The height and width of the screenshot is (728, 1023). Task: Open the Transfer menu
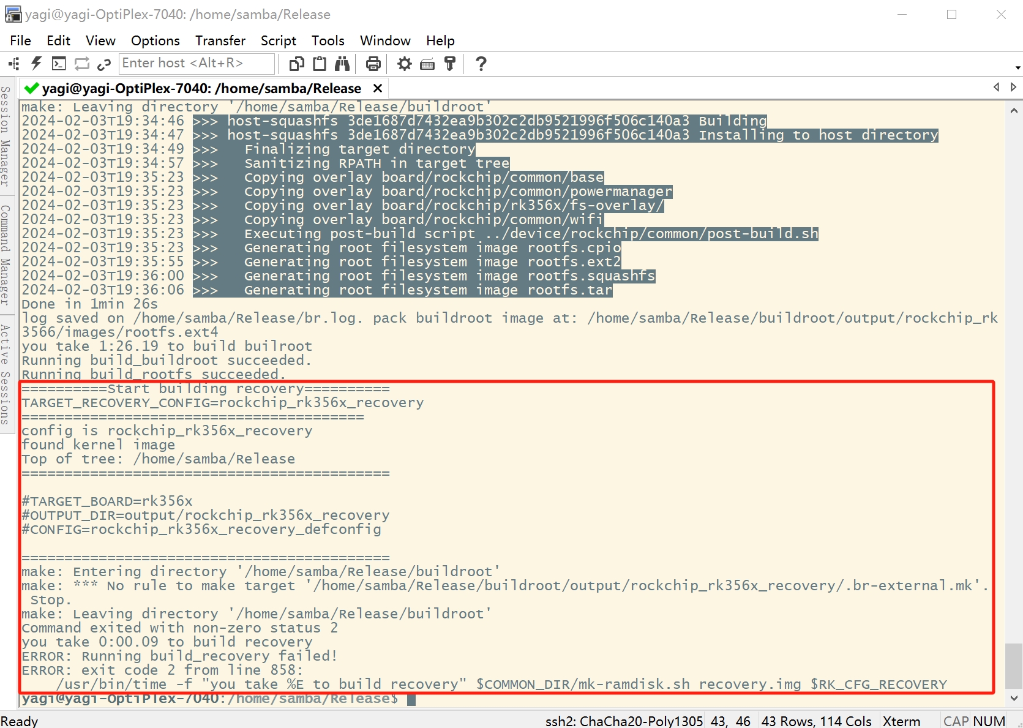point(220,40)
